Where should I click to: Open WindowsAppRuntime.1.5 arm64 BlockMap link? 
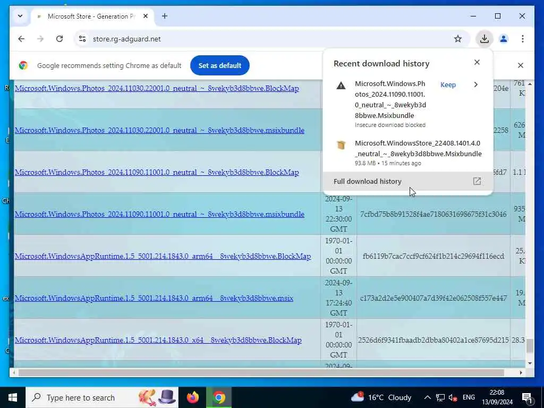tap(163, 257)
